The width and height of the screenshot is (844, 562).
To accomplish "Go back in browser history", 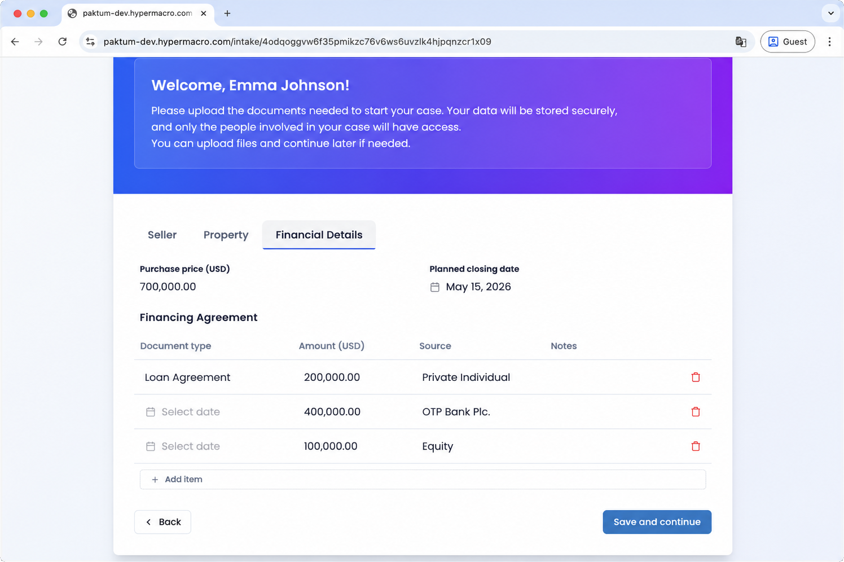I will [15, 42].
